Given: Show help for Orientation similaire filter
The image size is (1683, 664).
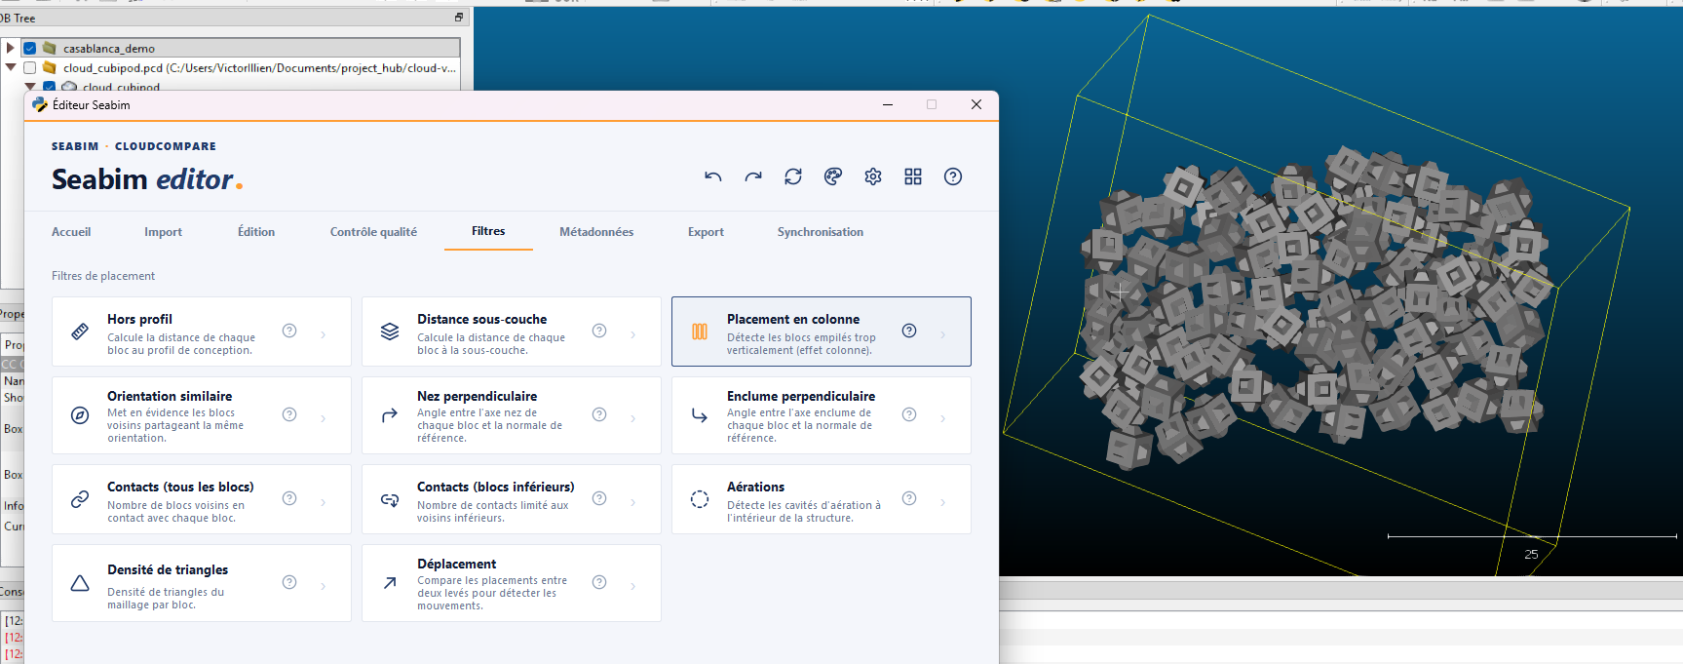Looking at the screenshot, I should (x=289, y=414).
